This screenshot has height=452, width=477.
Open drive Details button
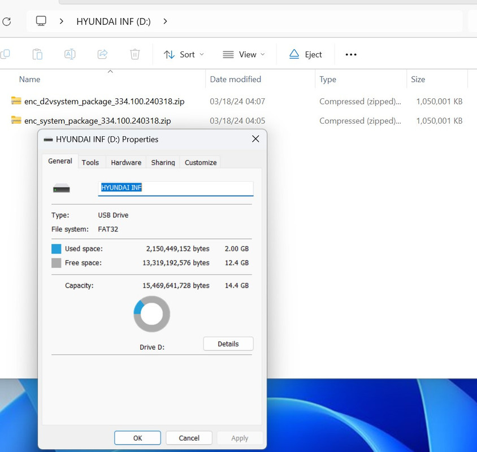(228, 344)
